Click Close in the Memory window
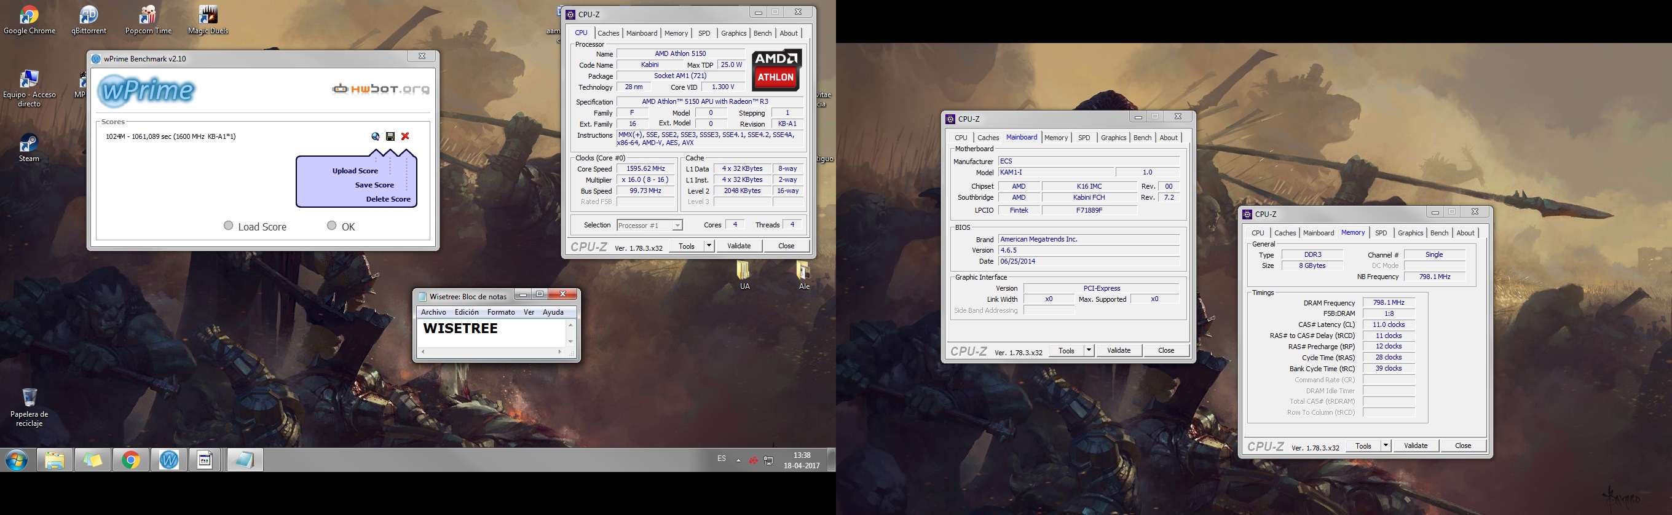The width and height of the screenshot is (1672, 515). coord(1463,446)
